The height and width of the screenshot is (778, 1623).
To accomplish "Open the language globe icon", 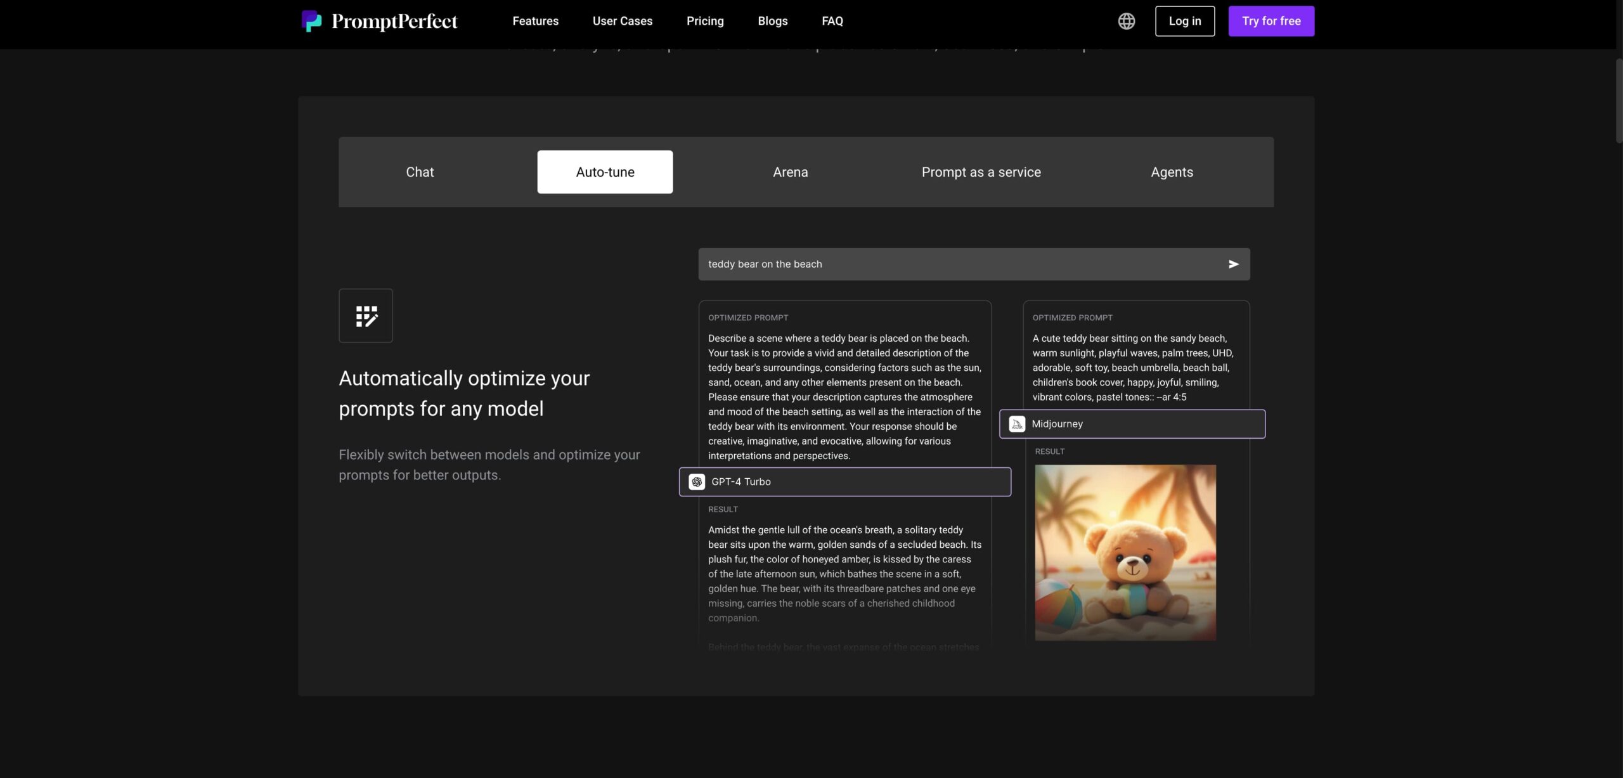I will click(x=1127, y=20).
